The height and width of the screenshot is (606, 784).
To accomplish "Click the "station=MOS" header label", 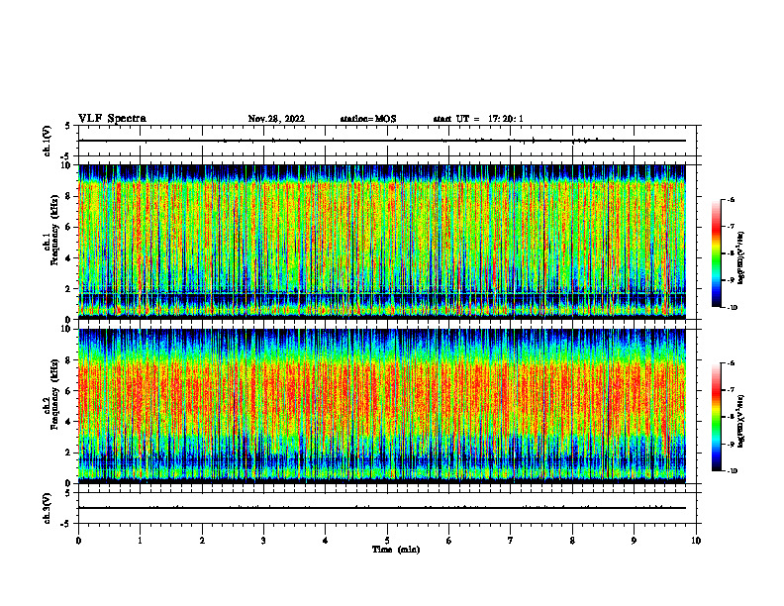I will pos(368,119).
